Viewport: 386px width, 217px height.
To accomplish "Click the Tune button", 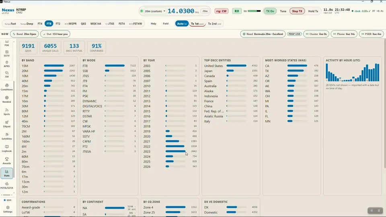I will tap(283, 11).
